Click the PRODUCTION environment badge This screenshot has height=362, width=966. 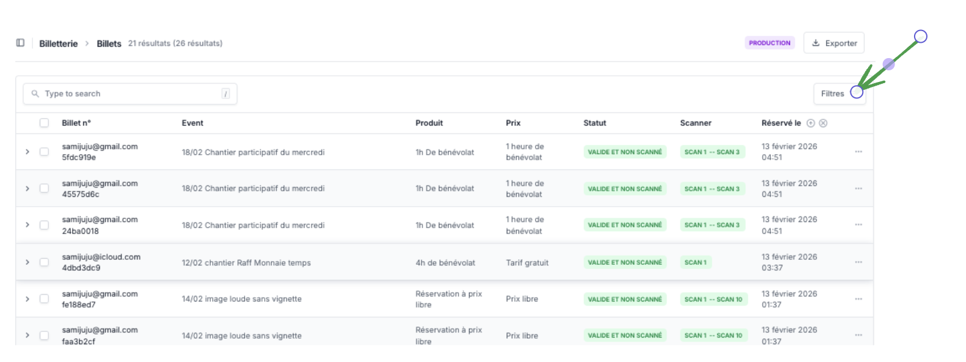(x=770, y=43)
